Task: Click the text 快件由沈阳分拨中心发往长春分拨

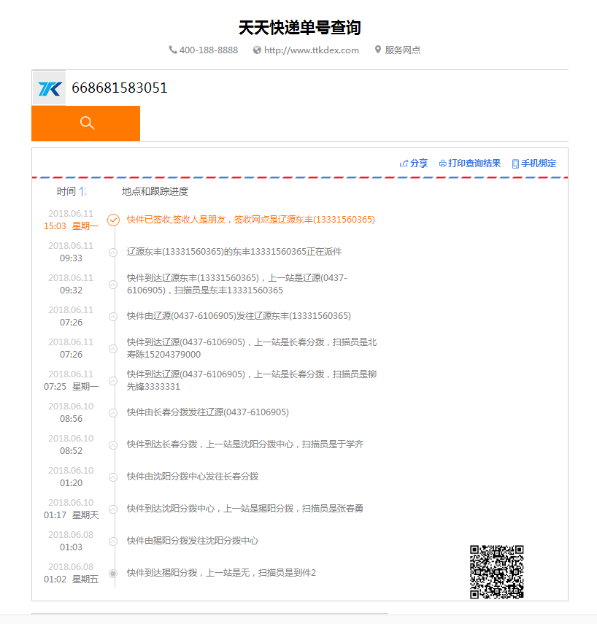Action: tap(193, 477)
